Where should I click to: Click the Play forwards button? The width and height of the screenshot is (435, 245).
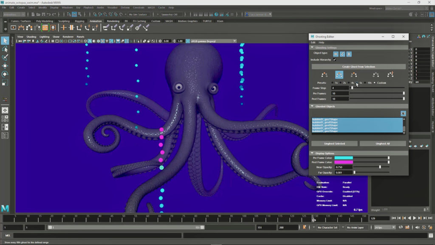[x=415, y=218]
